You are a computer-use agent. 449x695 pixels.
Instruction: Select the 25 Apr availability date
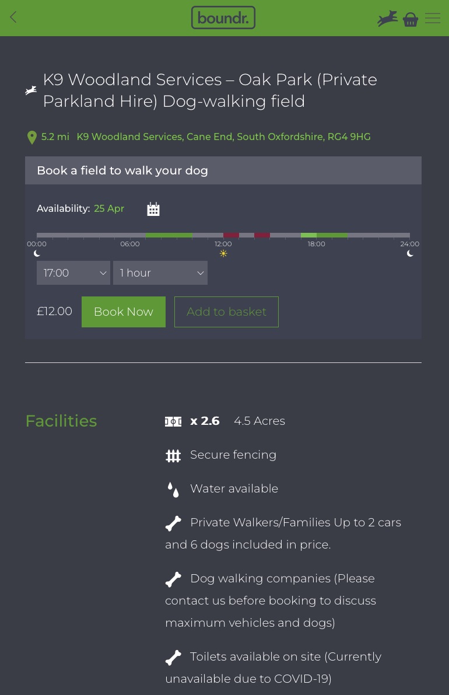(109, 209)
